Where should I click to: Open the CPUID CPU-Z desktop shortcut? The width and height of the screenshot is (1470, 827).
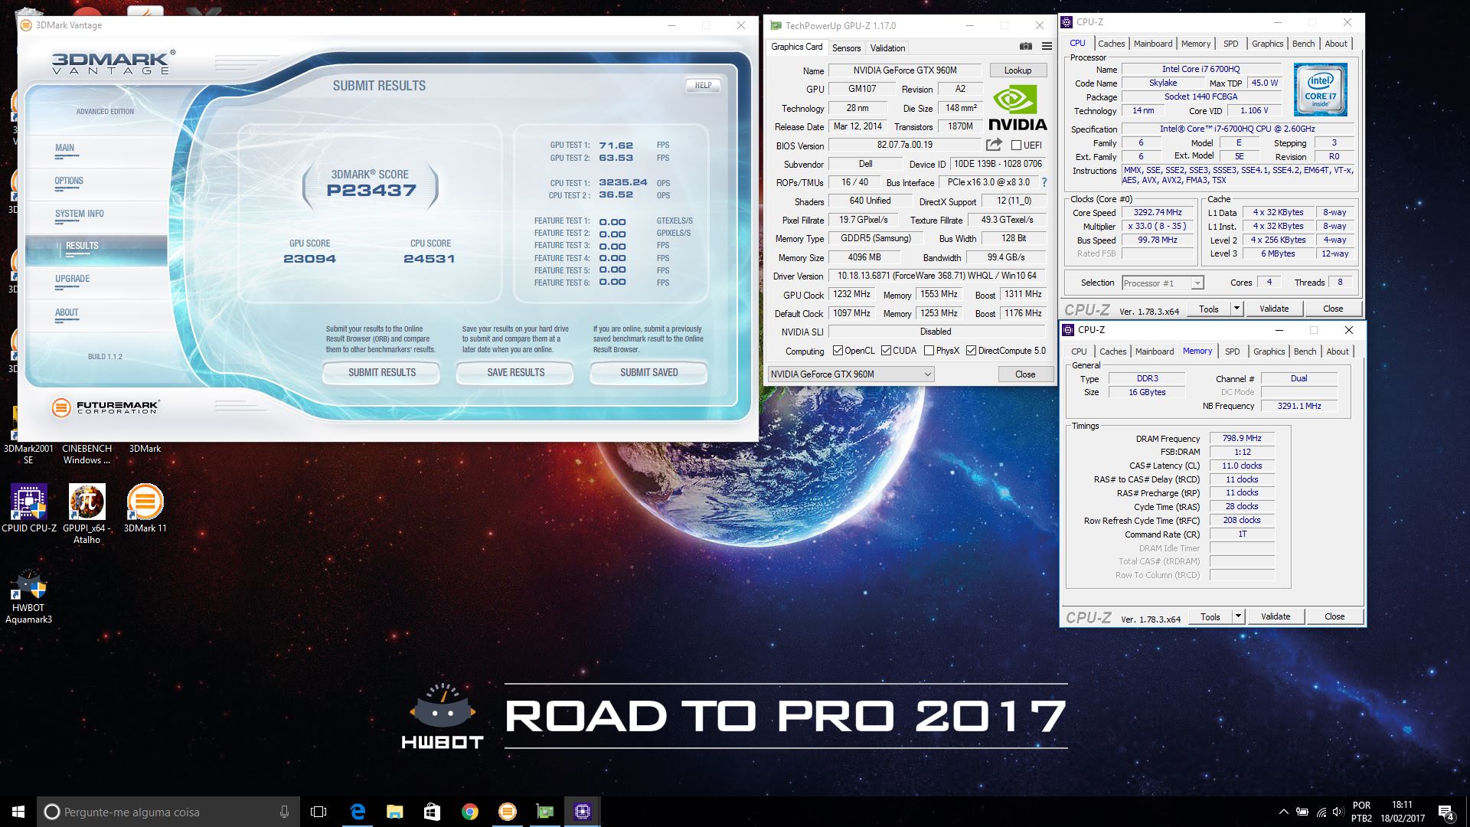click(29, 508)
